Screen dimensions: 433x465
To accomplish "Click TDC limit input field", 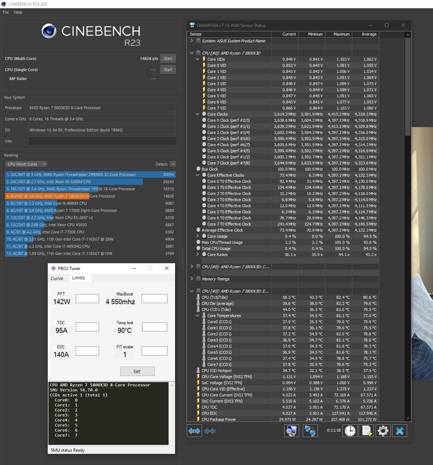I will [87, 327].
